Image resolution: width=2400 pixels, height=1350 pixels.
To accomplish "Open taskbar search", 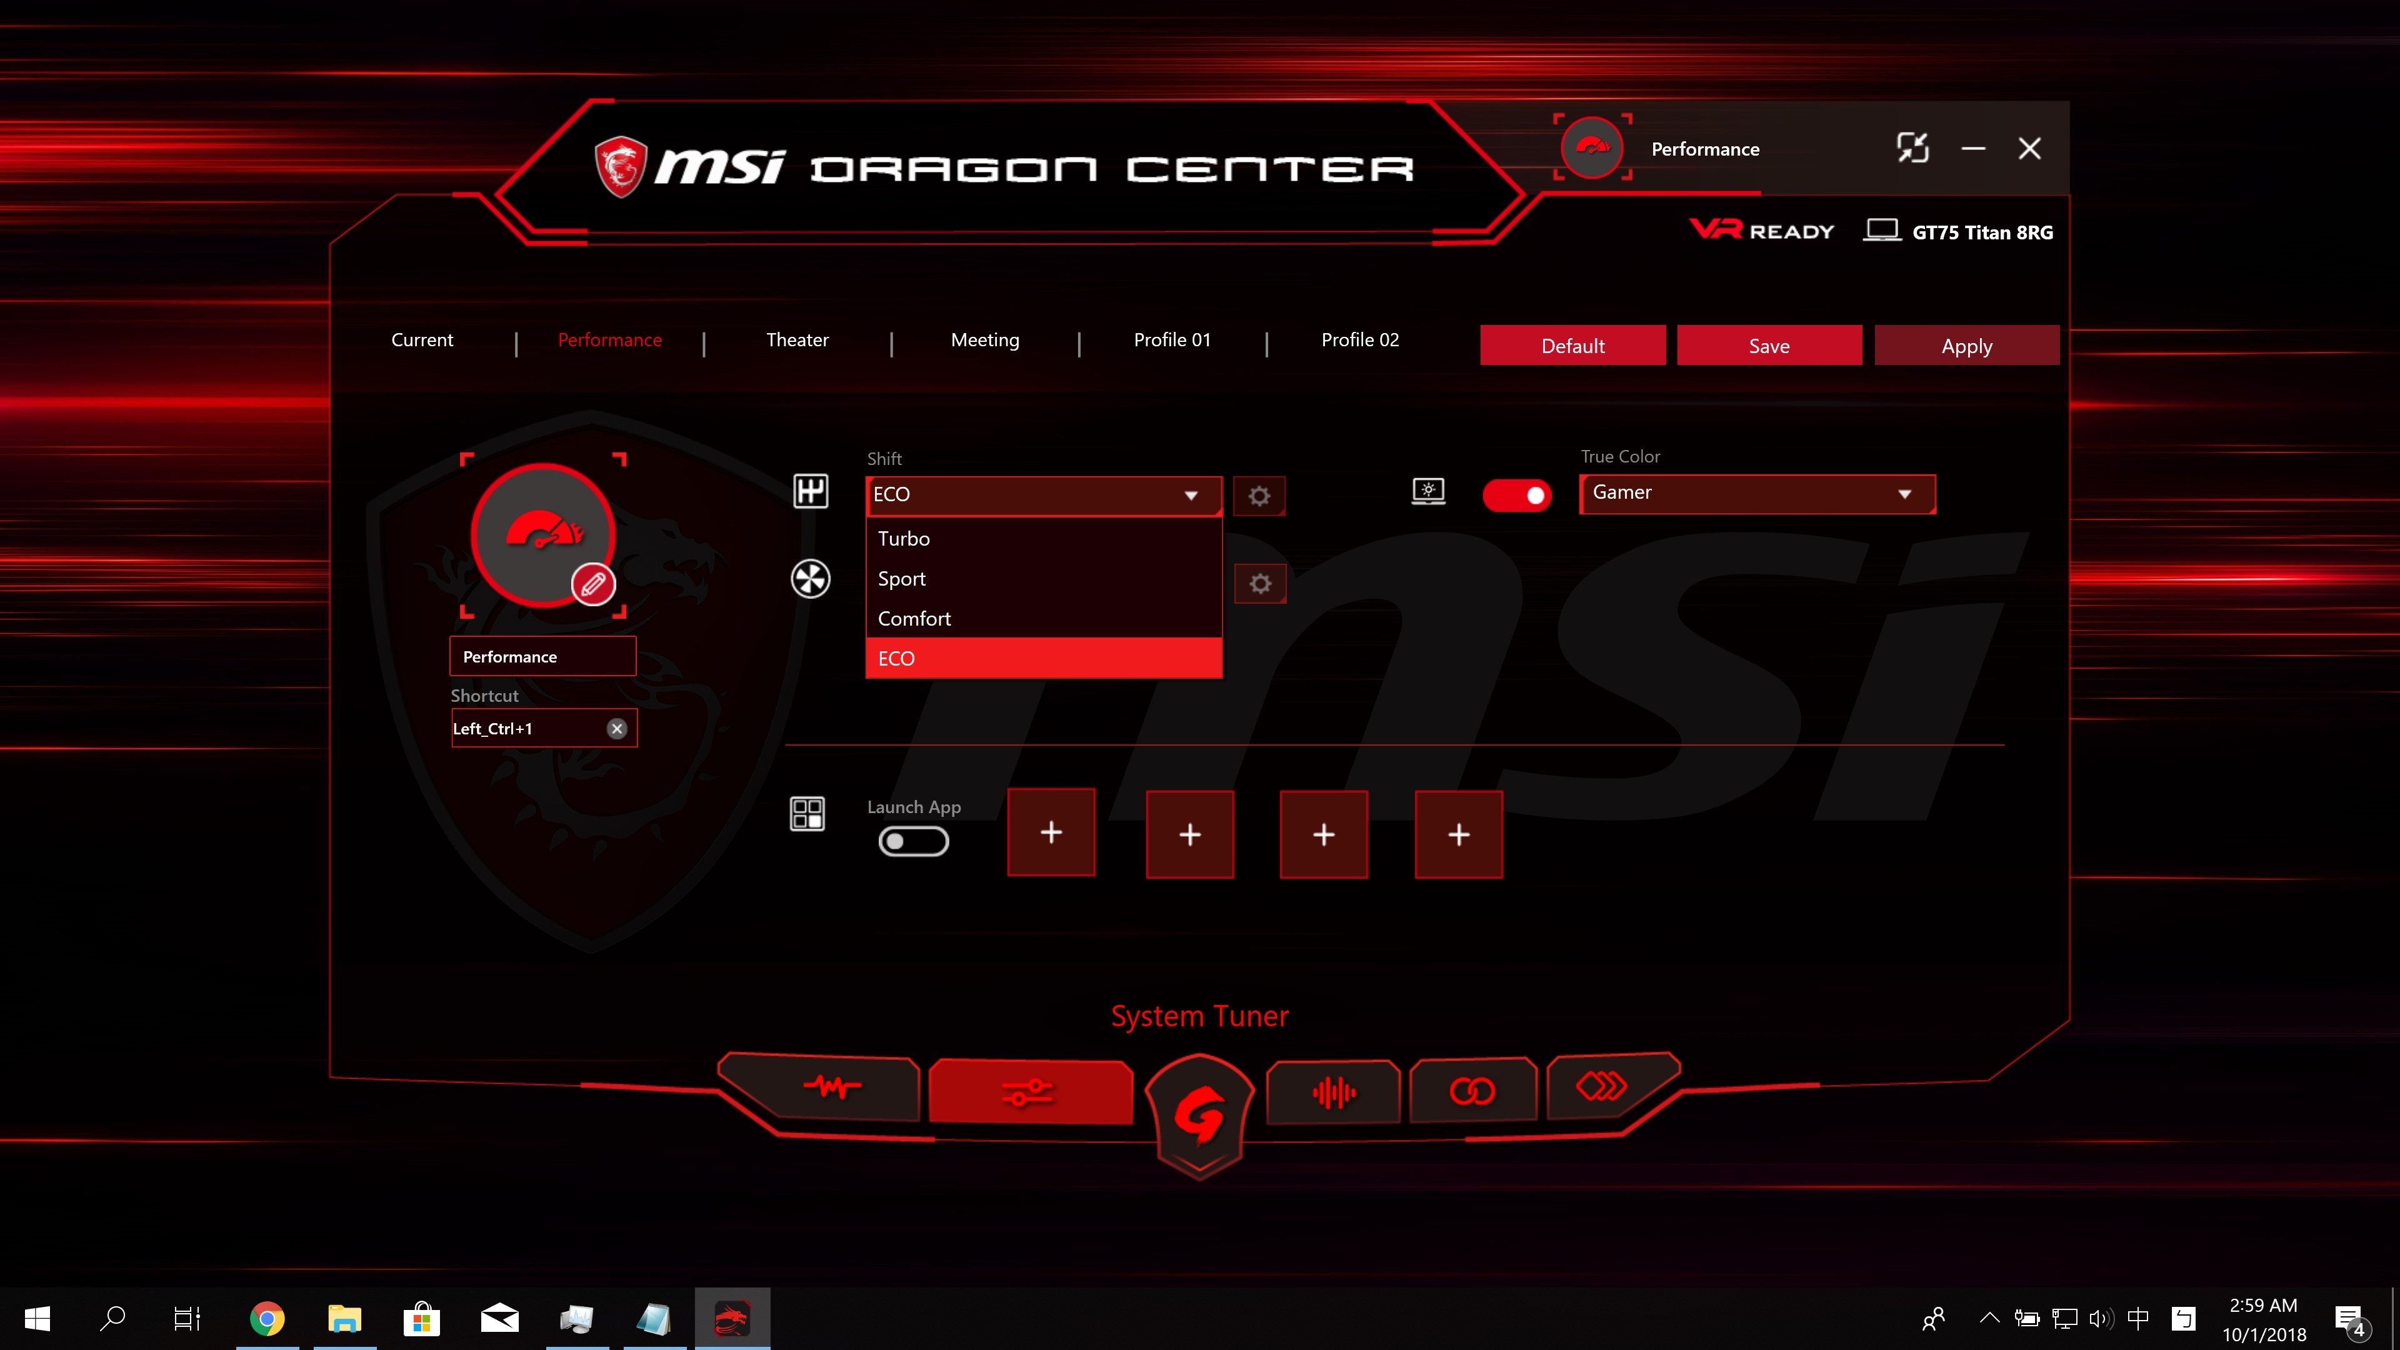I will [x=112, y=1318].
